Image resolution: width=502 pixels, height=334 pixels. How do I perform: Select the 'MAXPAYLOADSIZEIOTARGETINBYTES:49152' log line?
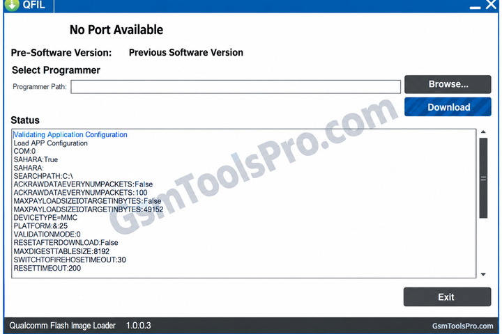[x=89, y=209]
